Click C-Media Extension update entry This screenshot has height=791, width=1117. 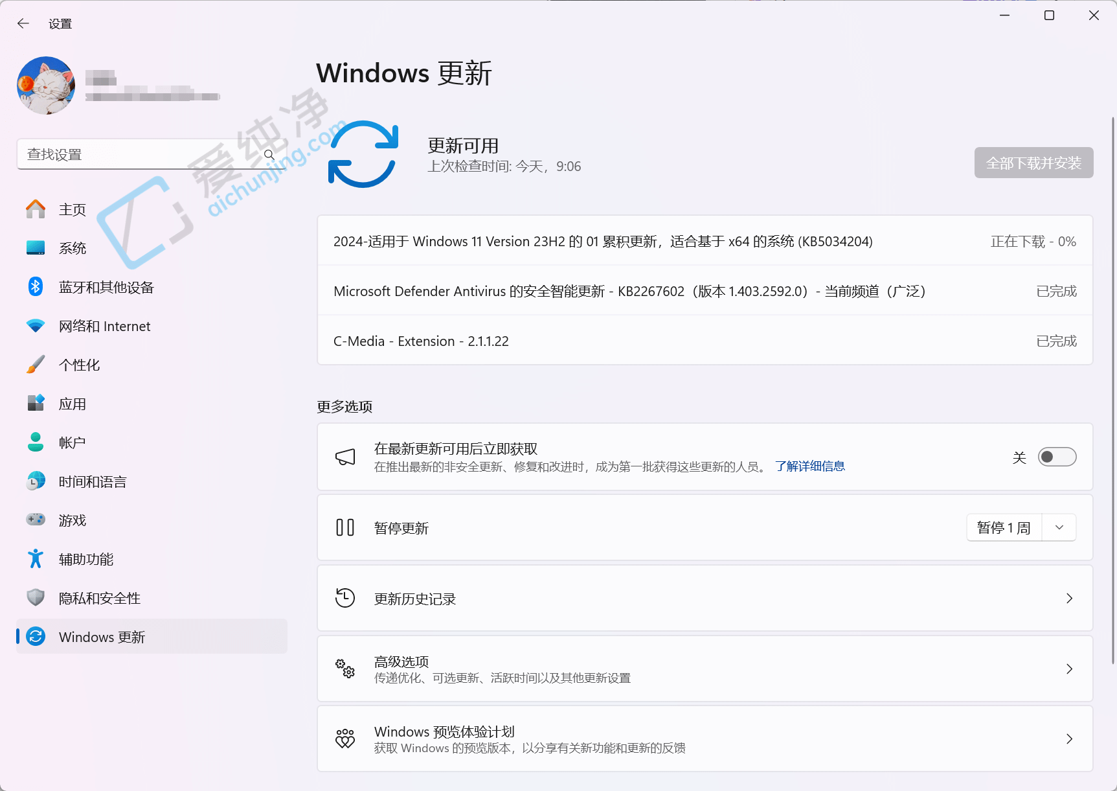click(705, 341)
